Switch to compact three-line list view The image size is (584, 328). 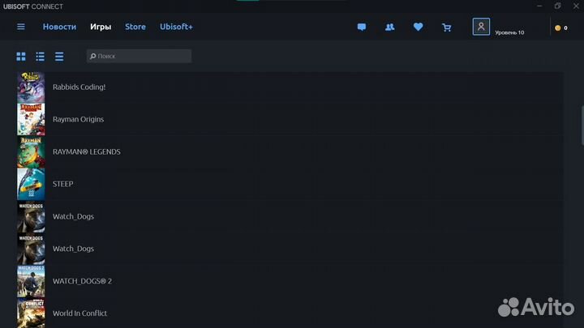coord(59,57)
